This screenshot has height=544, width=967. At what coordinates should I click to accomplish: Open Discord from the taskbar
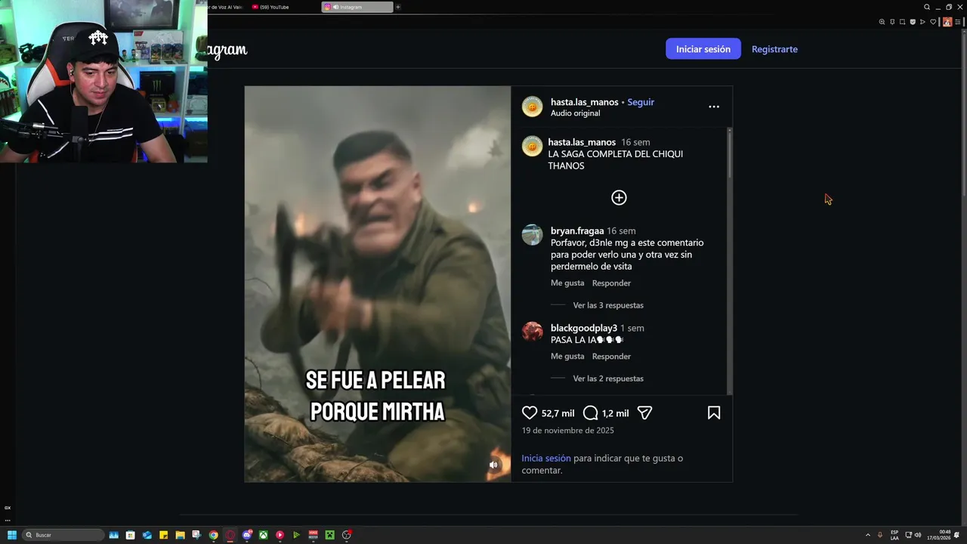[247, 535]
